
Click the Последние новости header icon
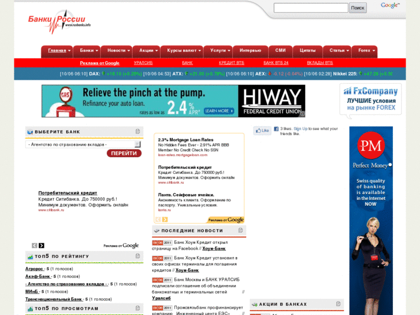pyautogui.click(x=157, y=231)
